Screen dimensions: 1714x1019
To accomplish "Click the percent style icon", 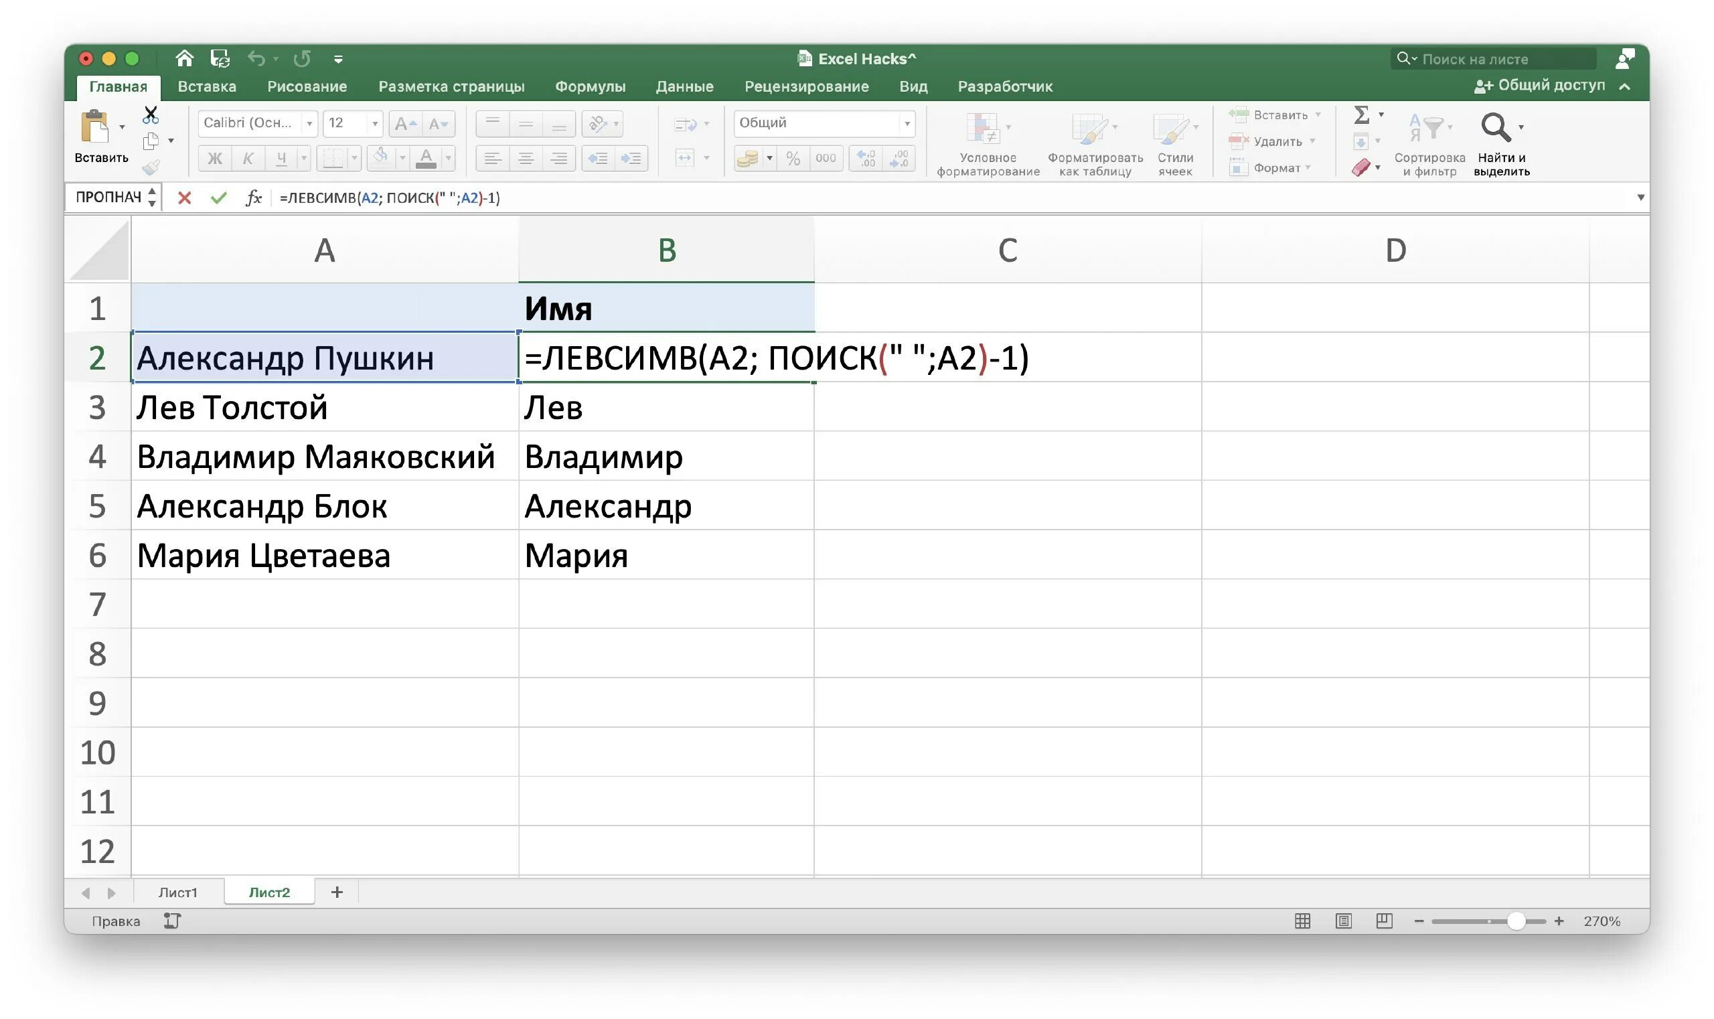I will [793, 159].
